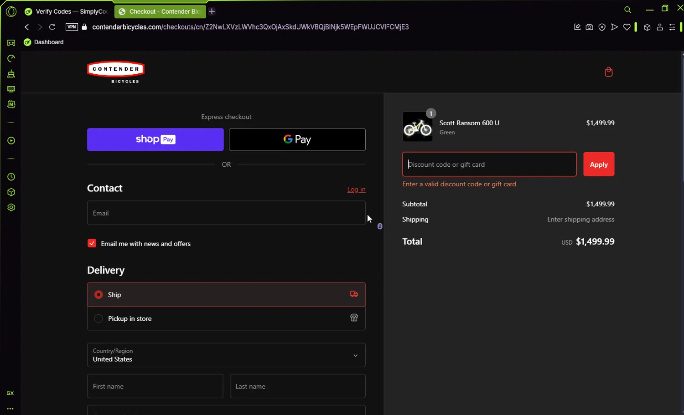Click the Scott Ransom 600 U bike thumbnail
Image resolution: width=684 pixels, height=415 pixels.
(x=417, y=127)
